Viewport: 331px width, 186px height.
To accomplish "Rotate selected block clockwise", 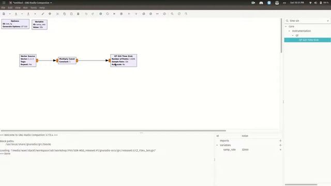I will tap(136, 14).
